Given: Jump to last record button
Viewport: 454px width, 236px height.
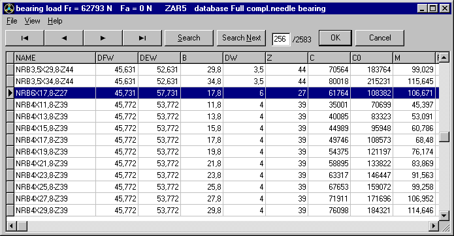Looking at the screenshot, I should (x=142, y=38).
